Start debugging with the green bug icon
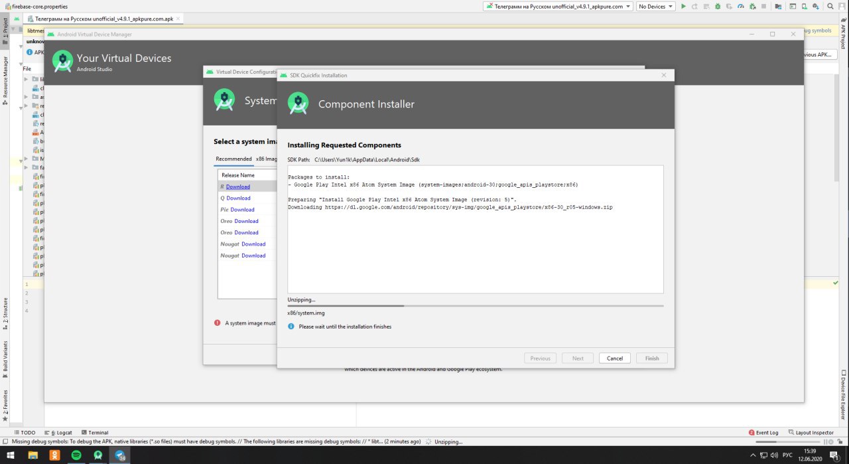Viewport: 849px width, 464px height. pos(718,6)
